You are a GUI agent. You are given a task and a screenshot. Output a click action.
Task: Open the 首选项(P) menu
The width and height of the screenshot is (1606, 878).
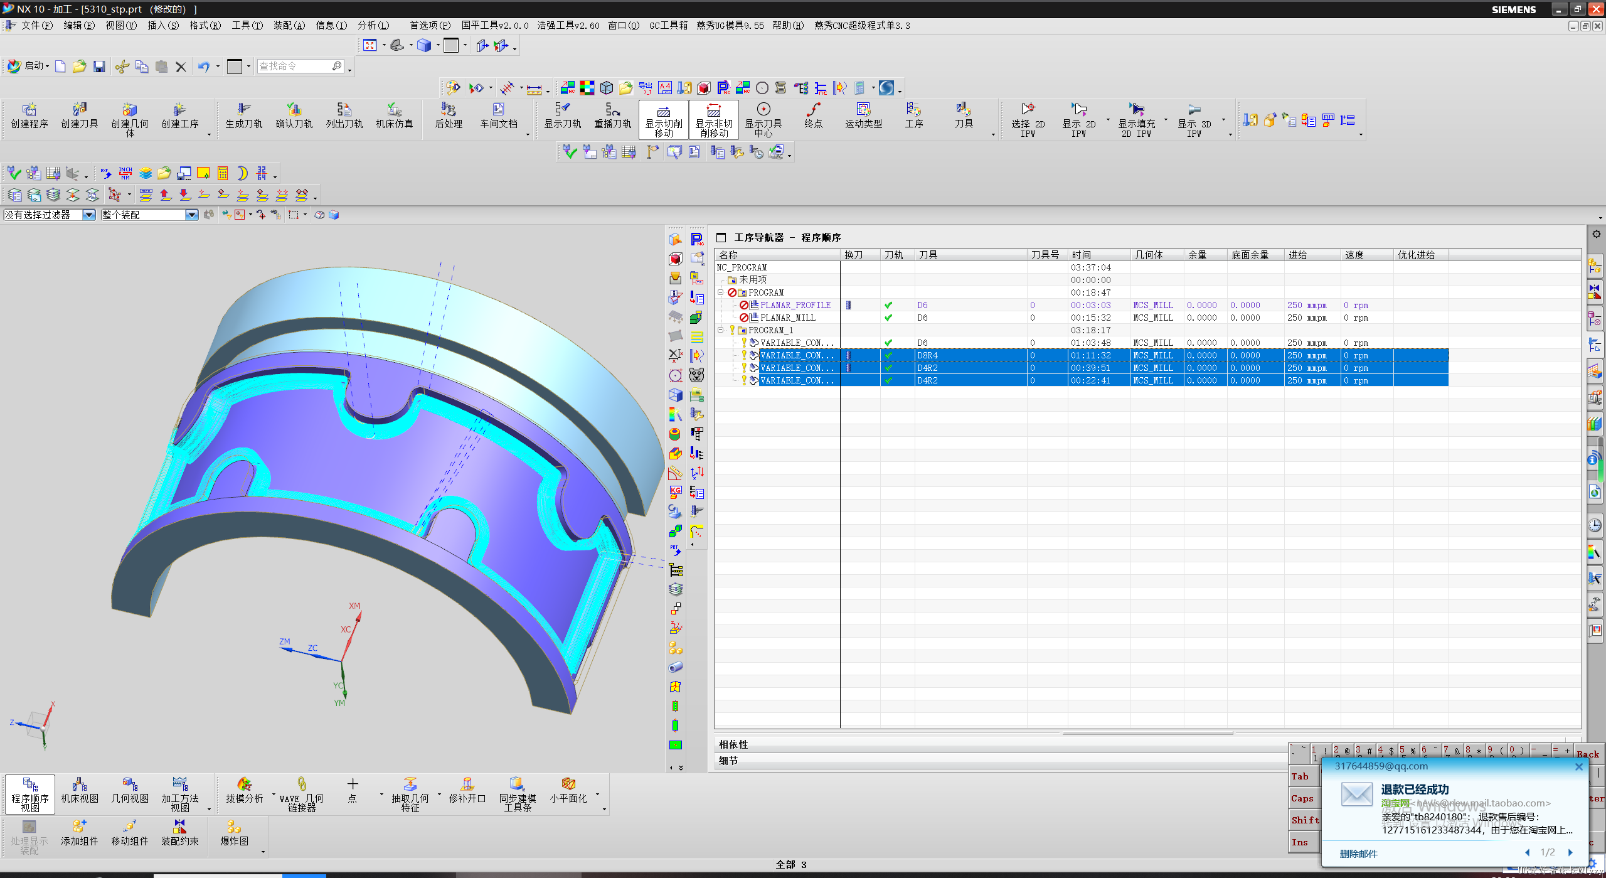[x=430, y=25]
